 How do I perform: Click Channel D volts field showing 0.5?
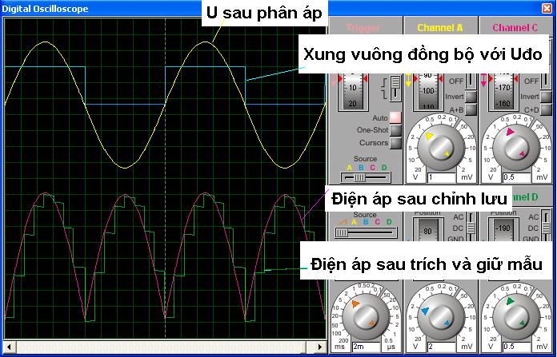(517, 347)
